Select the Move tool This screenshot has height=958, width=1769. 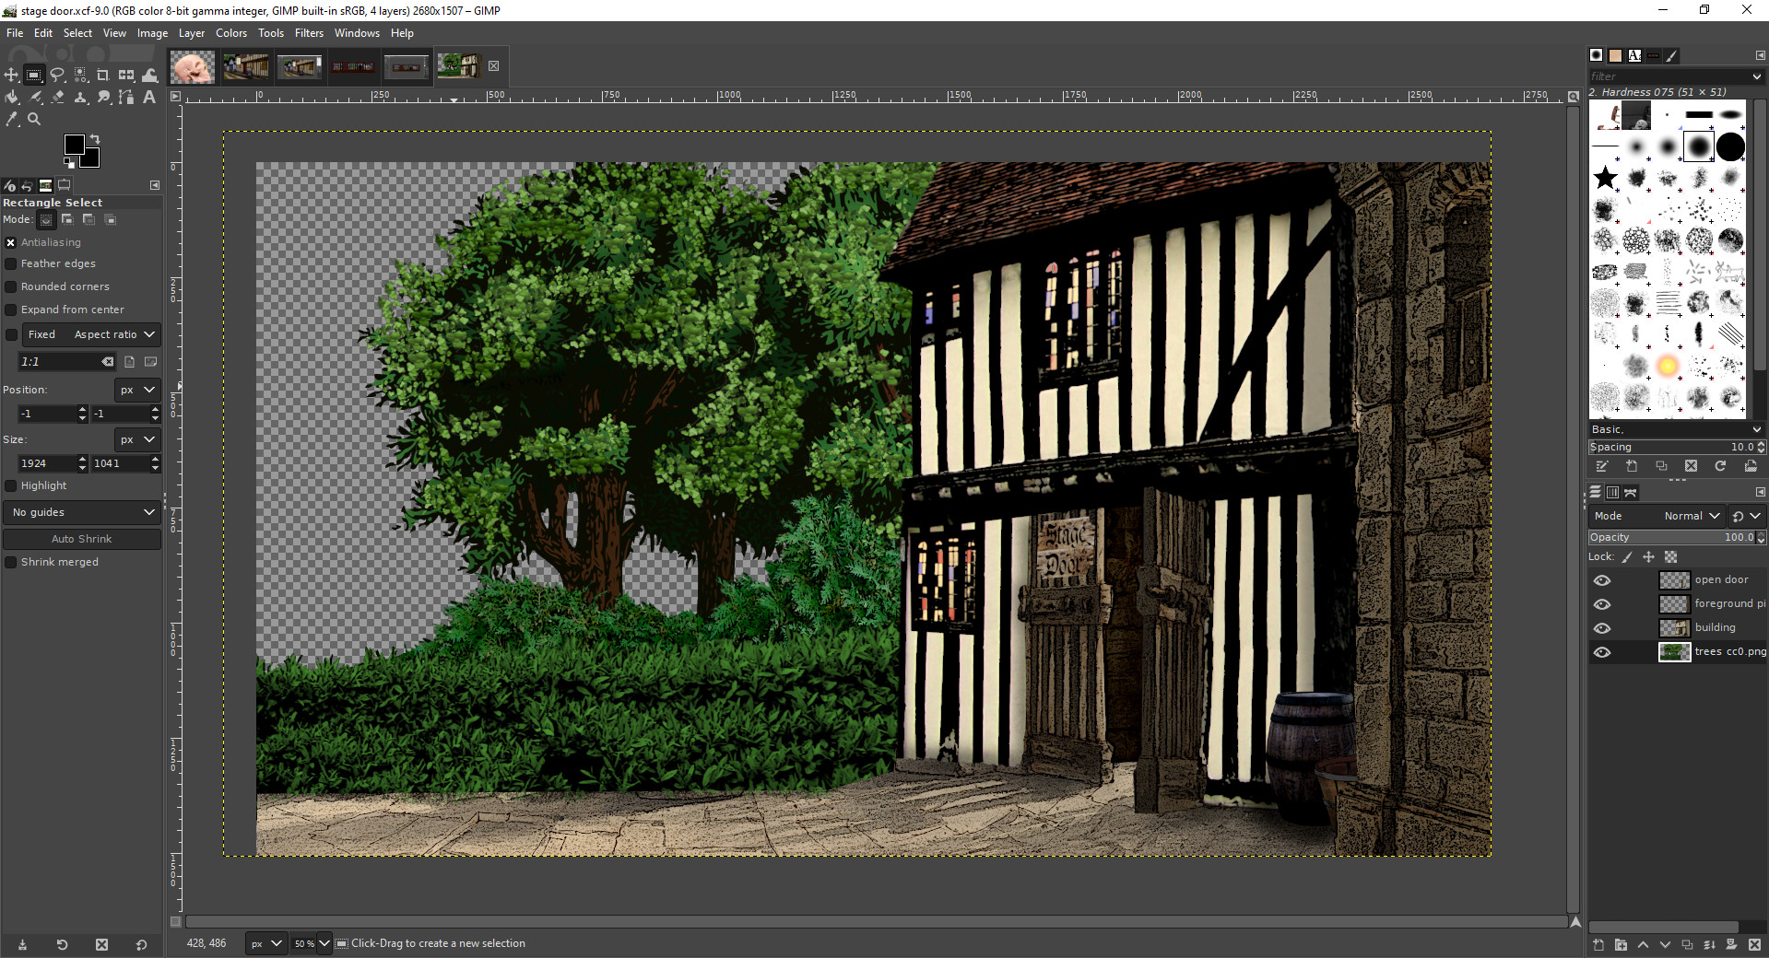[x=11, y=75]
